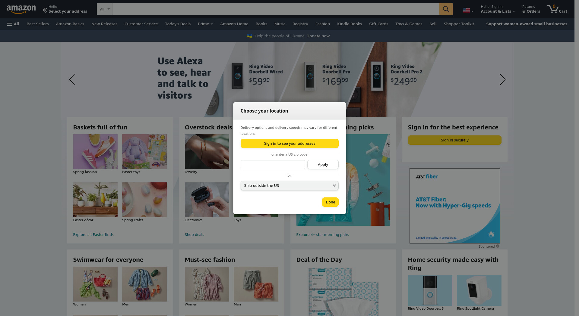Open Swimwear Men thumbnail
This screenshot has height=316, width=579.
[x=144, y=284]
